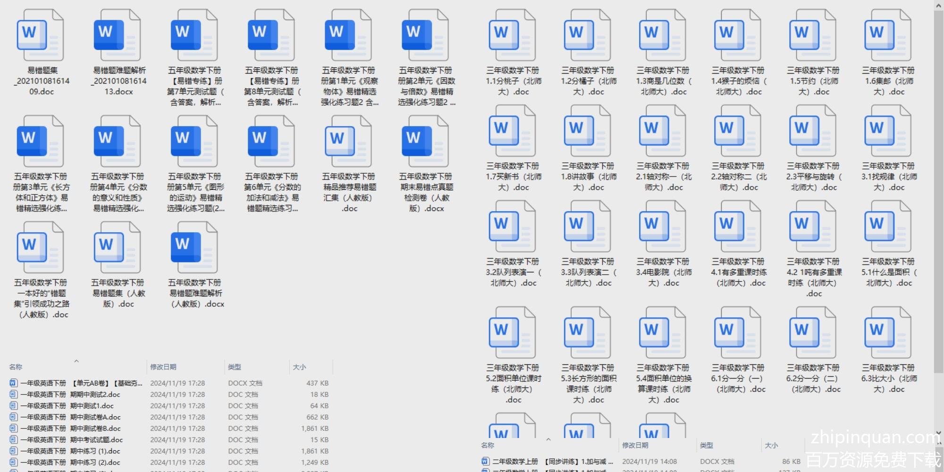This screenshot has height=472, width=944.
Task: Open 五年级数学下册 精品推荐易错题汇集 document icon
Action: (348, 142)
